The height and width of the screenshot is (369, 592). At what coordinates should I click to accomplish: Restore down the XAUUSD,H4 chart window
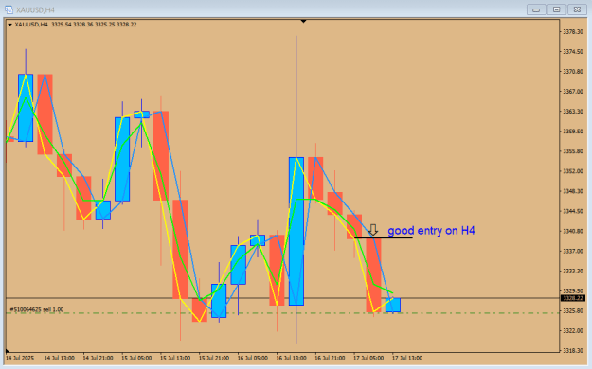557,9
